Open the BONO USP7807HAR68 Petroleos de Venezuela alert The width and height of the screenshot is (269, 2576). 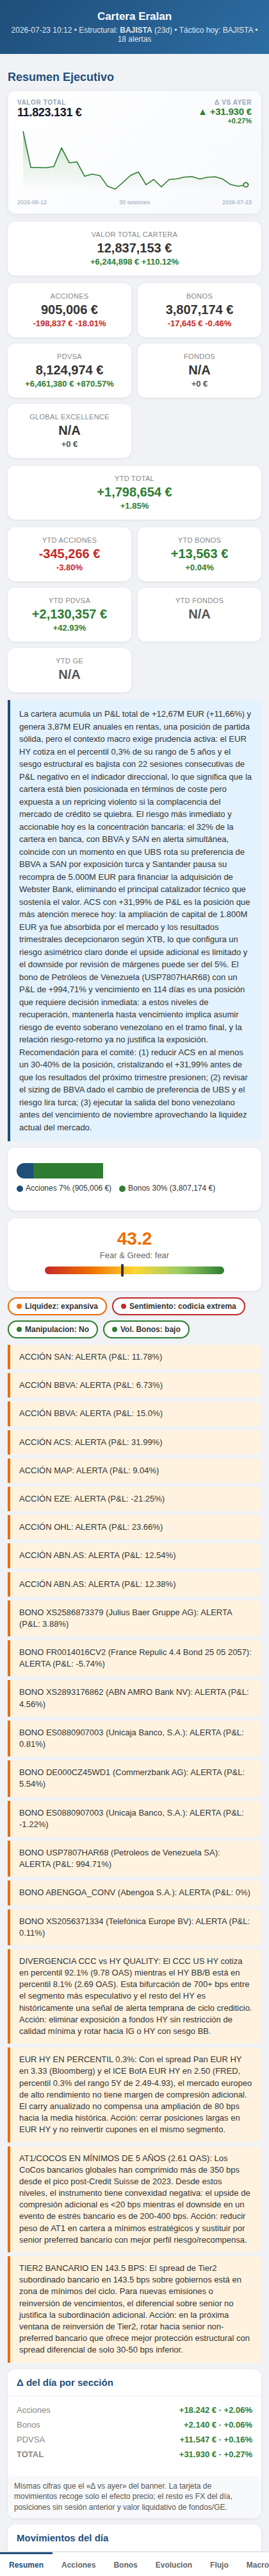(x=134, y=1859)
